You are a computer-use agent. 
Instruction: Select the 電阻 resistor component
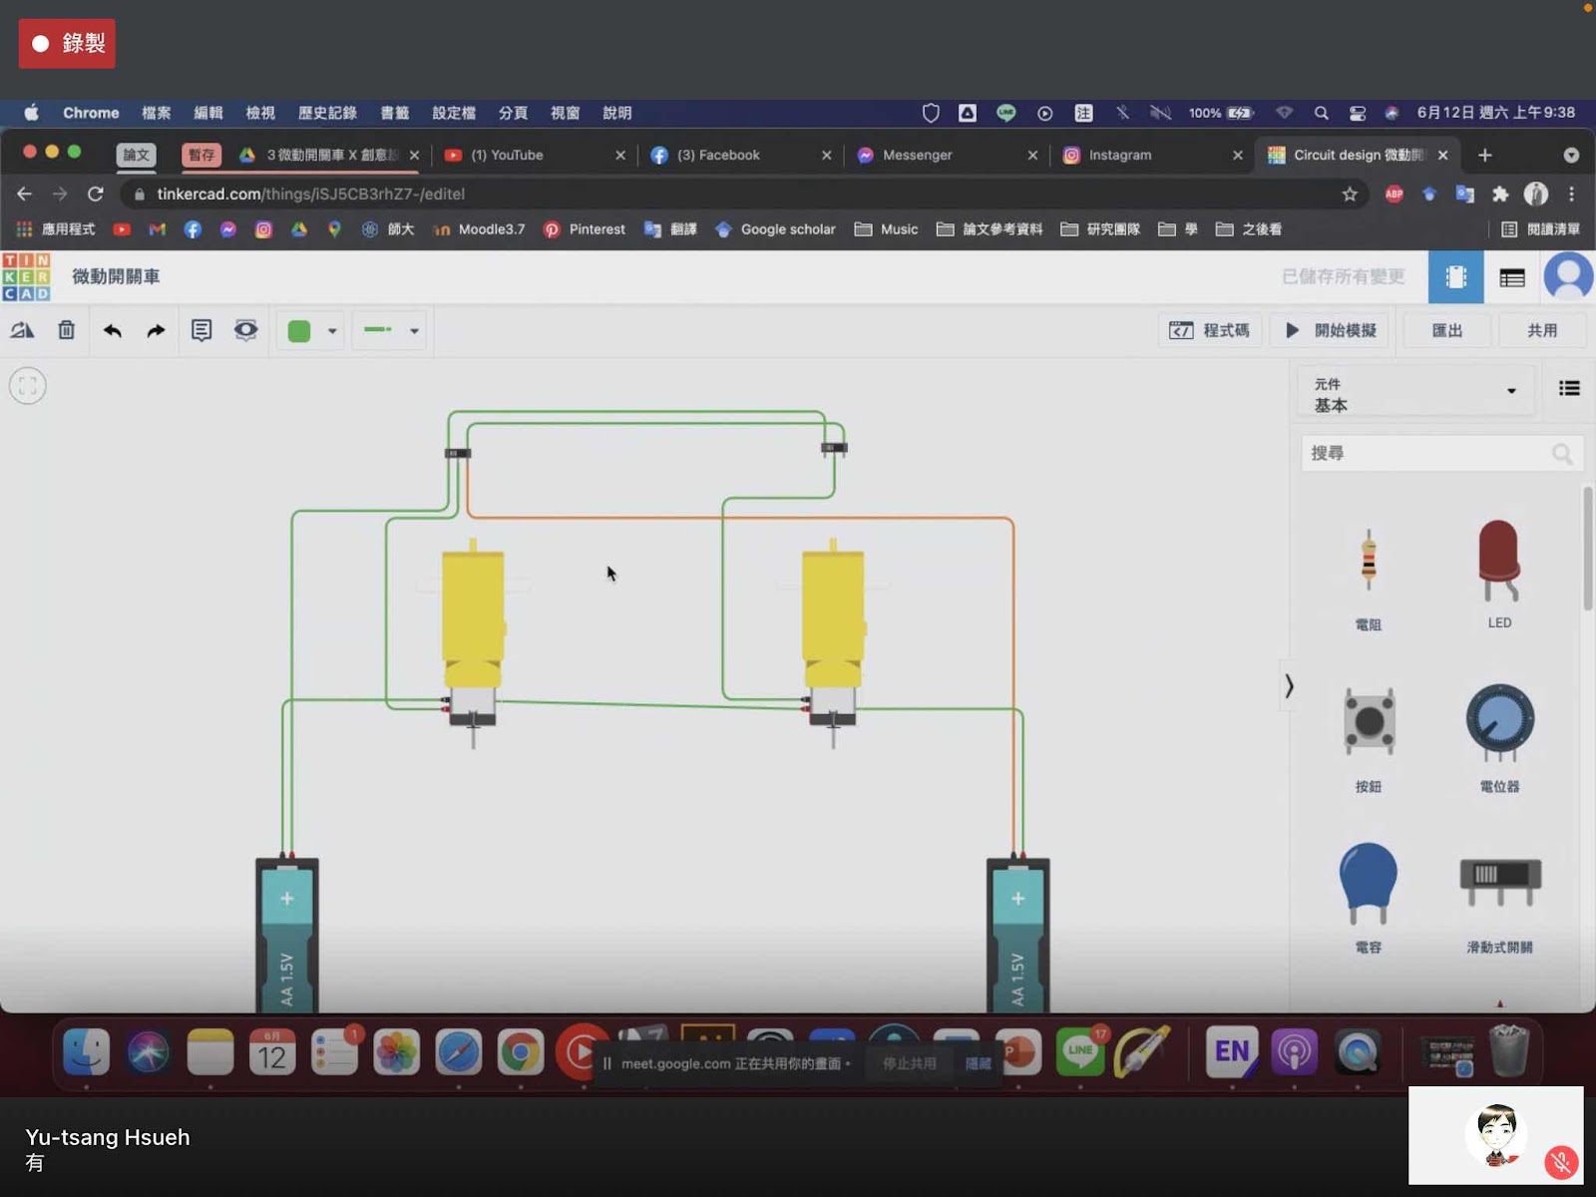1369,580
